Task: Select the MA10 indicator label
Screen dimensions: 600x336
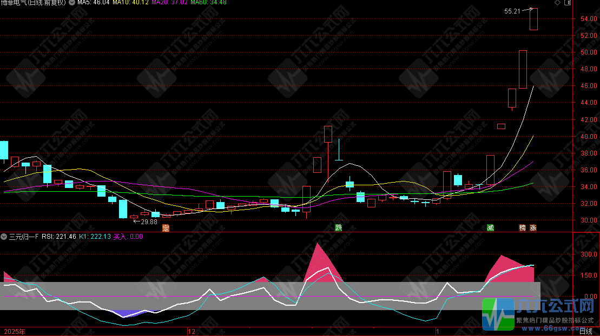Action: tap(130, 3)
